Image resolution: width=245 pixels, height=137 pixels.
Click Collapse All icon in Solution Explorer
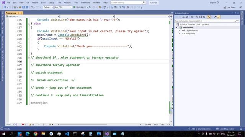tap(201, 17)
